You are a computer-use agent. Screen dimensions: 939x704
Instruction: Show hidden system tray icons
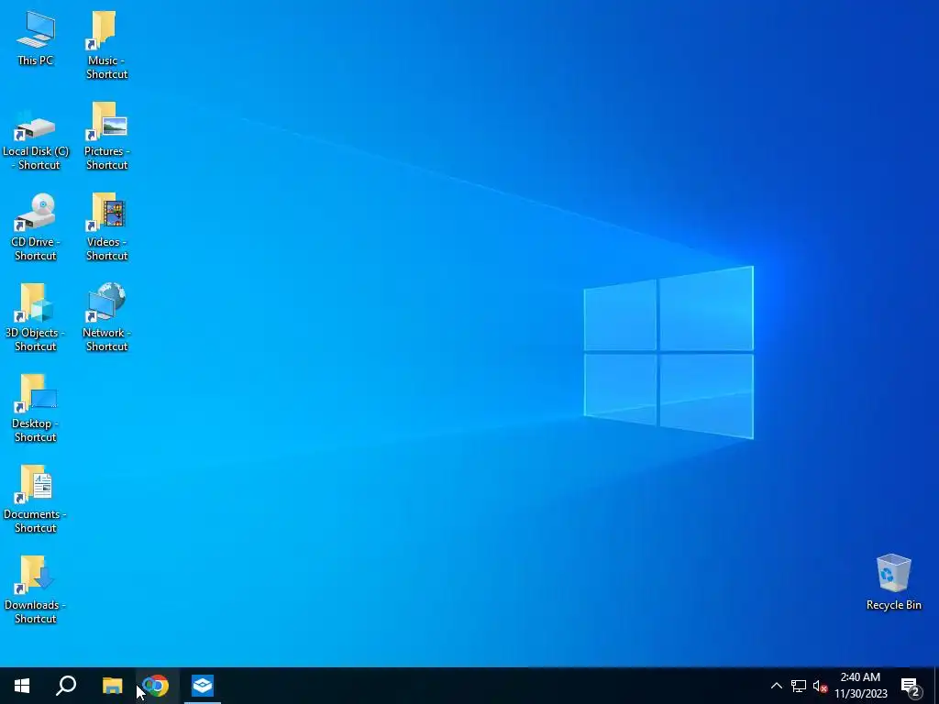coord(776,686)
